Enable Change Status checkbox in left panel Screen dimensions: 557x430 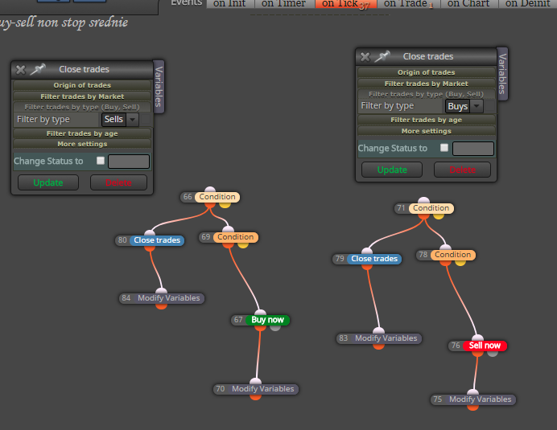pos(101,161)
